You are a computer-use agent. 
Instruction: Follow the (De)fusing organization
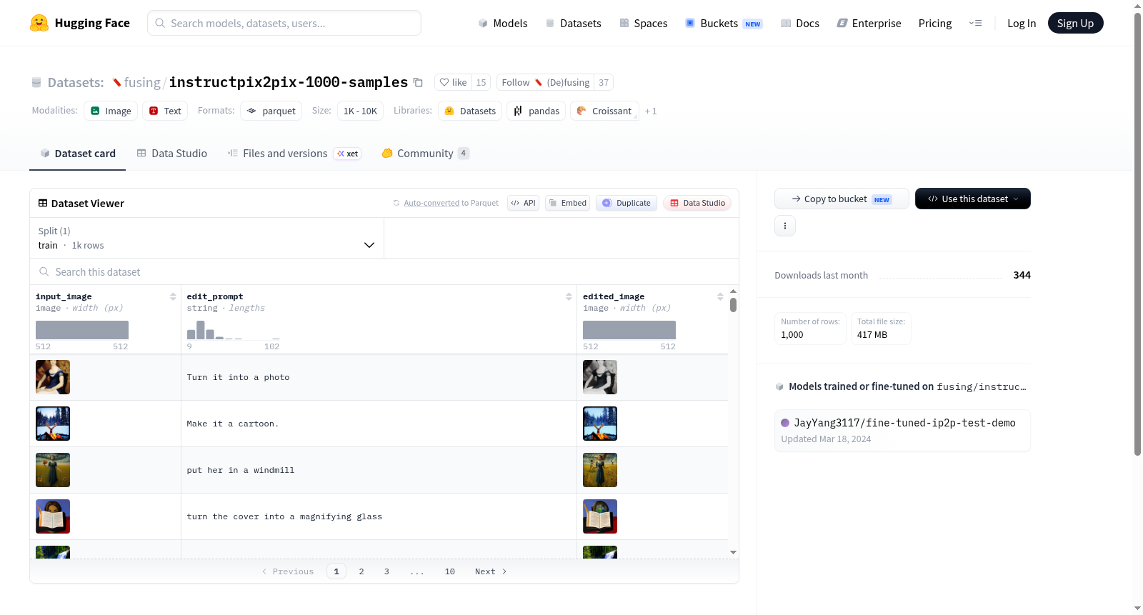tap(546, 82)
